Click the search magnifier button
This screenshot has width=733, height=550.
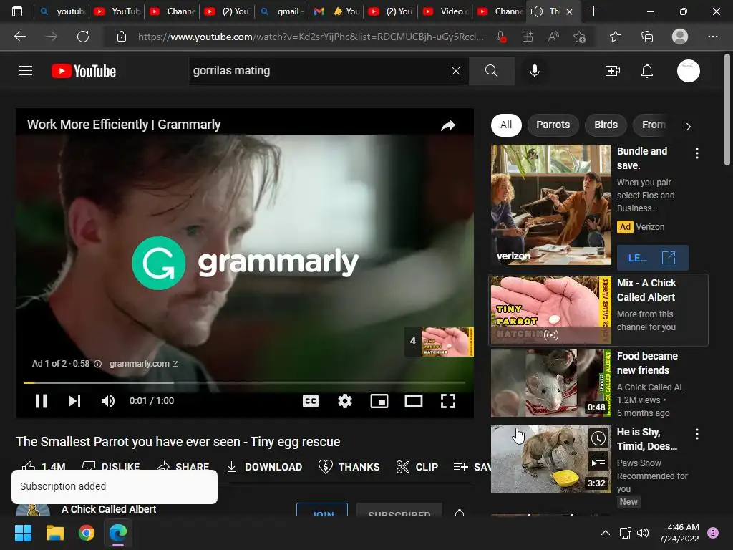coord(491,71)
